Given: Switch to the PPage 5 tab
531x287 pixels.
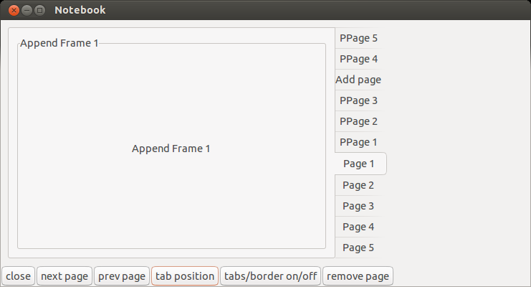Looking at the screenshot, I should pyautogui.click(x=358, y=38).
